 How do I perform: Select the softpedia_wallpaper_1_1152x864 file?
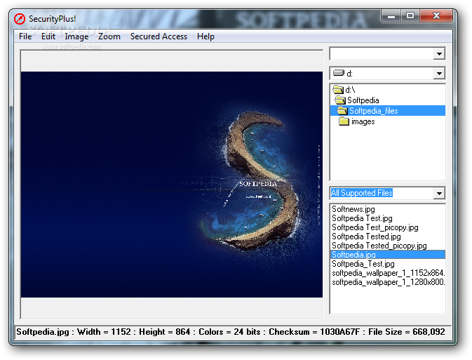388,273
